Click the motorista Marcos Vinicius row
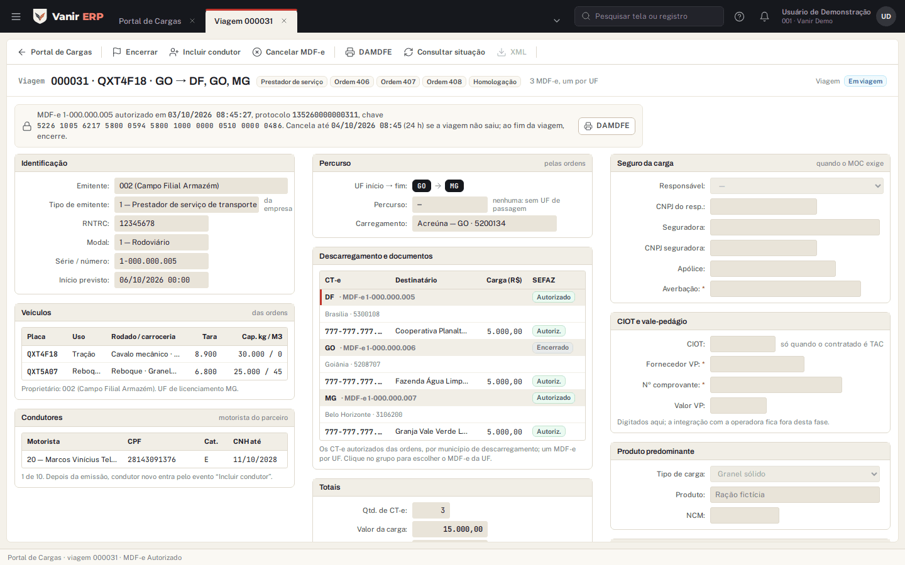Image resolution: width=905 pixels, height=565 pixels. pyautogui.click(x=155, y=460)
